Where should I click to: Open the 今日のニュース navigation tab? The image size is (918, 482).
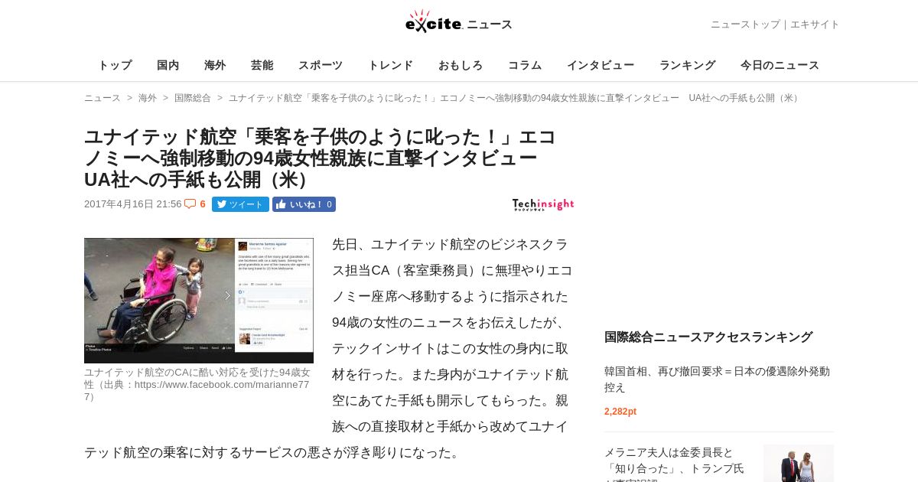click(x=780, y=65)
